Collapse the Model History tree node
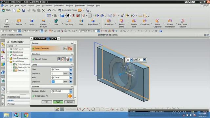This screenshot has width=210, height=118. 8,61
